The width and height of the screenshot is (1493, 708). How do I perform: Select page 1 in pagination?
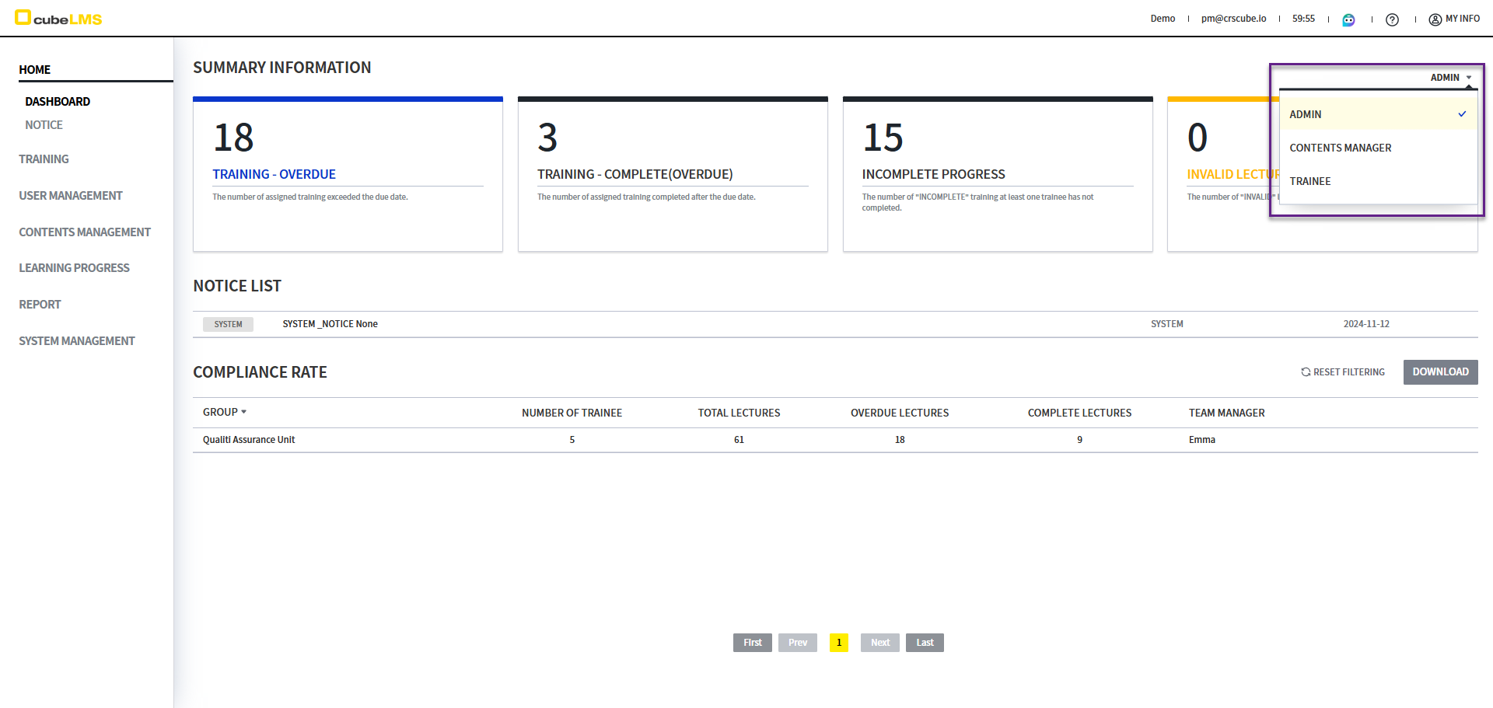(838, 643)
